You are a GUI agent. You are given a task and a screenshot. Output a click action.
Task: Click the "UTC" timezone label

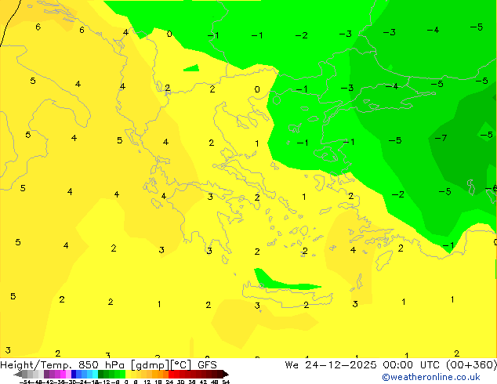[x=430, y=365]
